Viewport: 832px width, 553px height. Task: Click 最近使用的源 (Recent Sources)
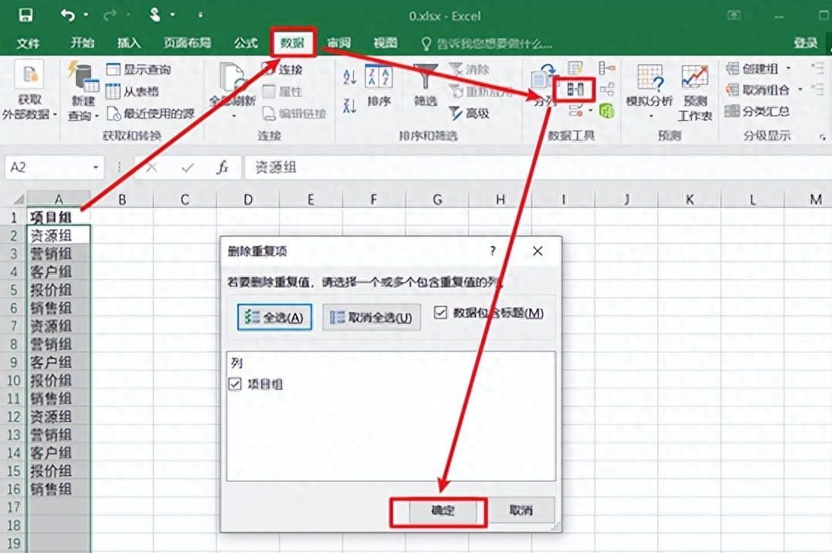click(151, 113)
